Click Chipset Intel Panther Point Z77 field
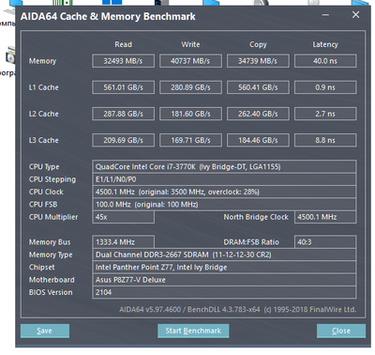The height and width of the screenshot is (355, 375). click(x=224, y=267)
